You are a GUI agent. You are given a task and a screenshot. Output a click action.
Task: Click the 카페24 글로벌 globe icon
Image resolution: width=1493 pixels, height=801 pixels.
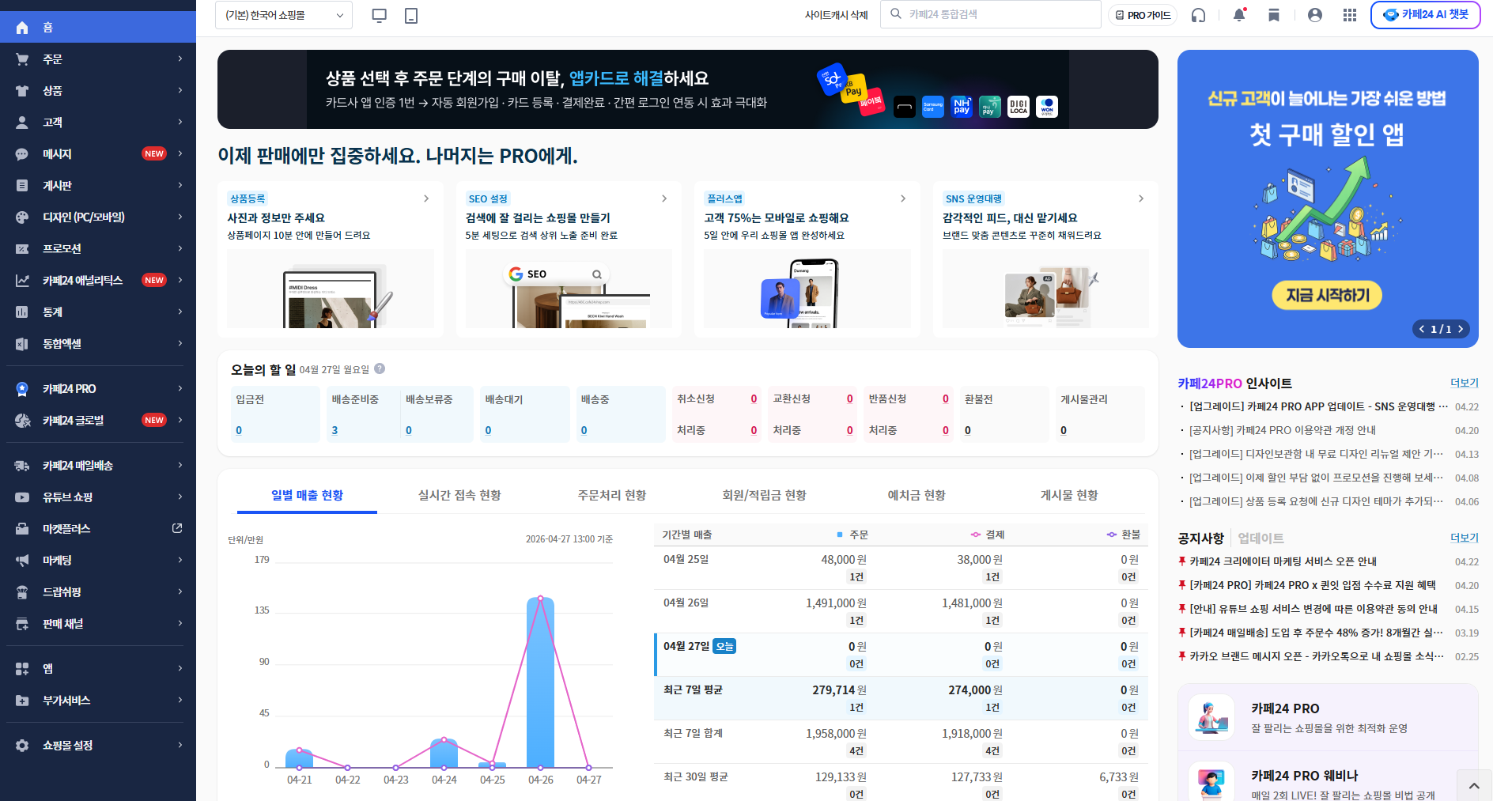tap(22, 421)
